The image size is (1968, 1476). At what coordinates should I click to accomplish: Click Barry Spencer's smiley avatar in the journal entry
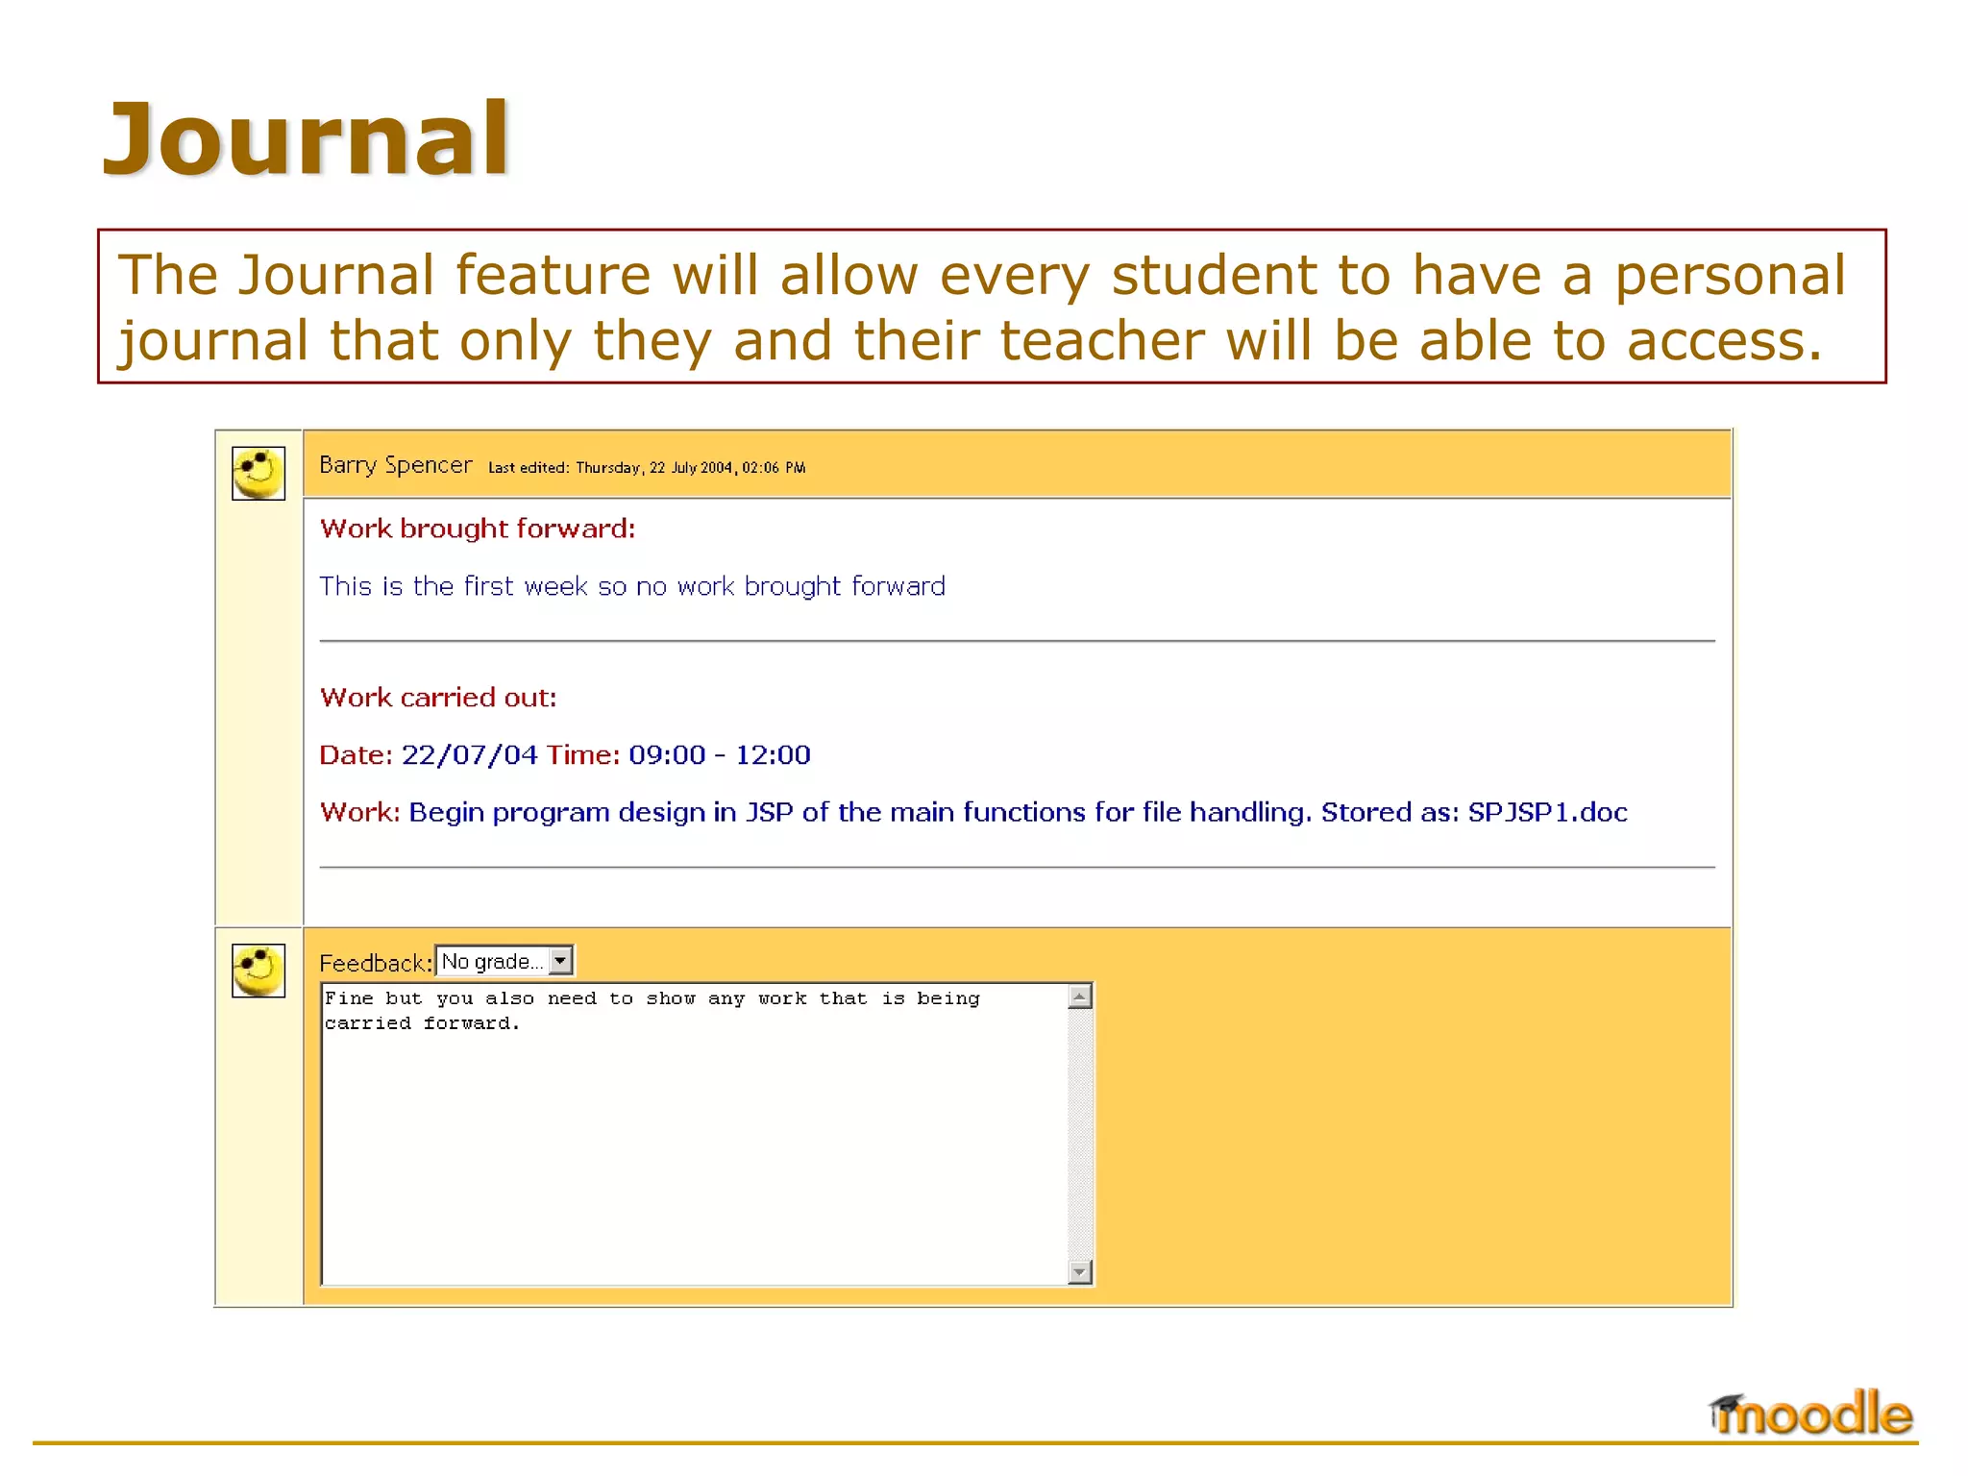(258, 473)
